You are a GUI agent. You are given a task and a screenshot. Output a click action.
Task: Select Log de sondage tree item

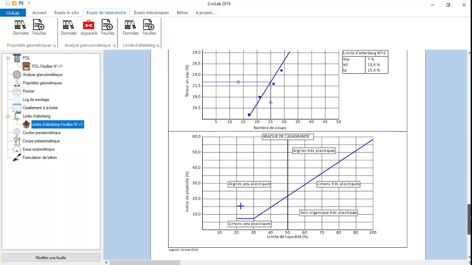tap(36, 99)
